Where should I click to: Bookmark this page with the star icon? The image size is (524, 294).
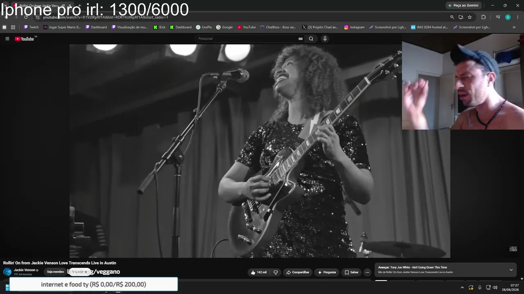(x=470, y=17)
